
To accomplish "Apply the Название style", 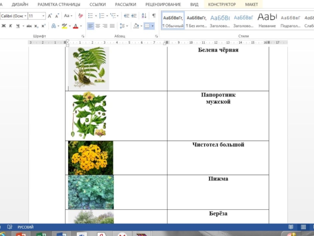I will (267, 20).
